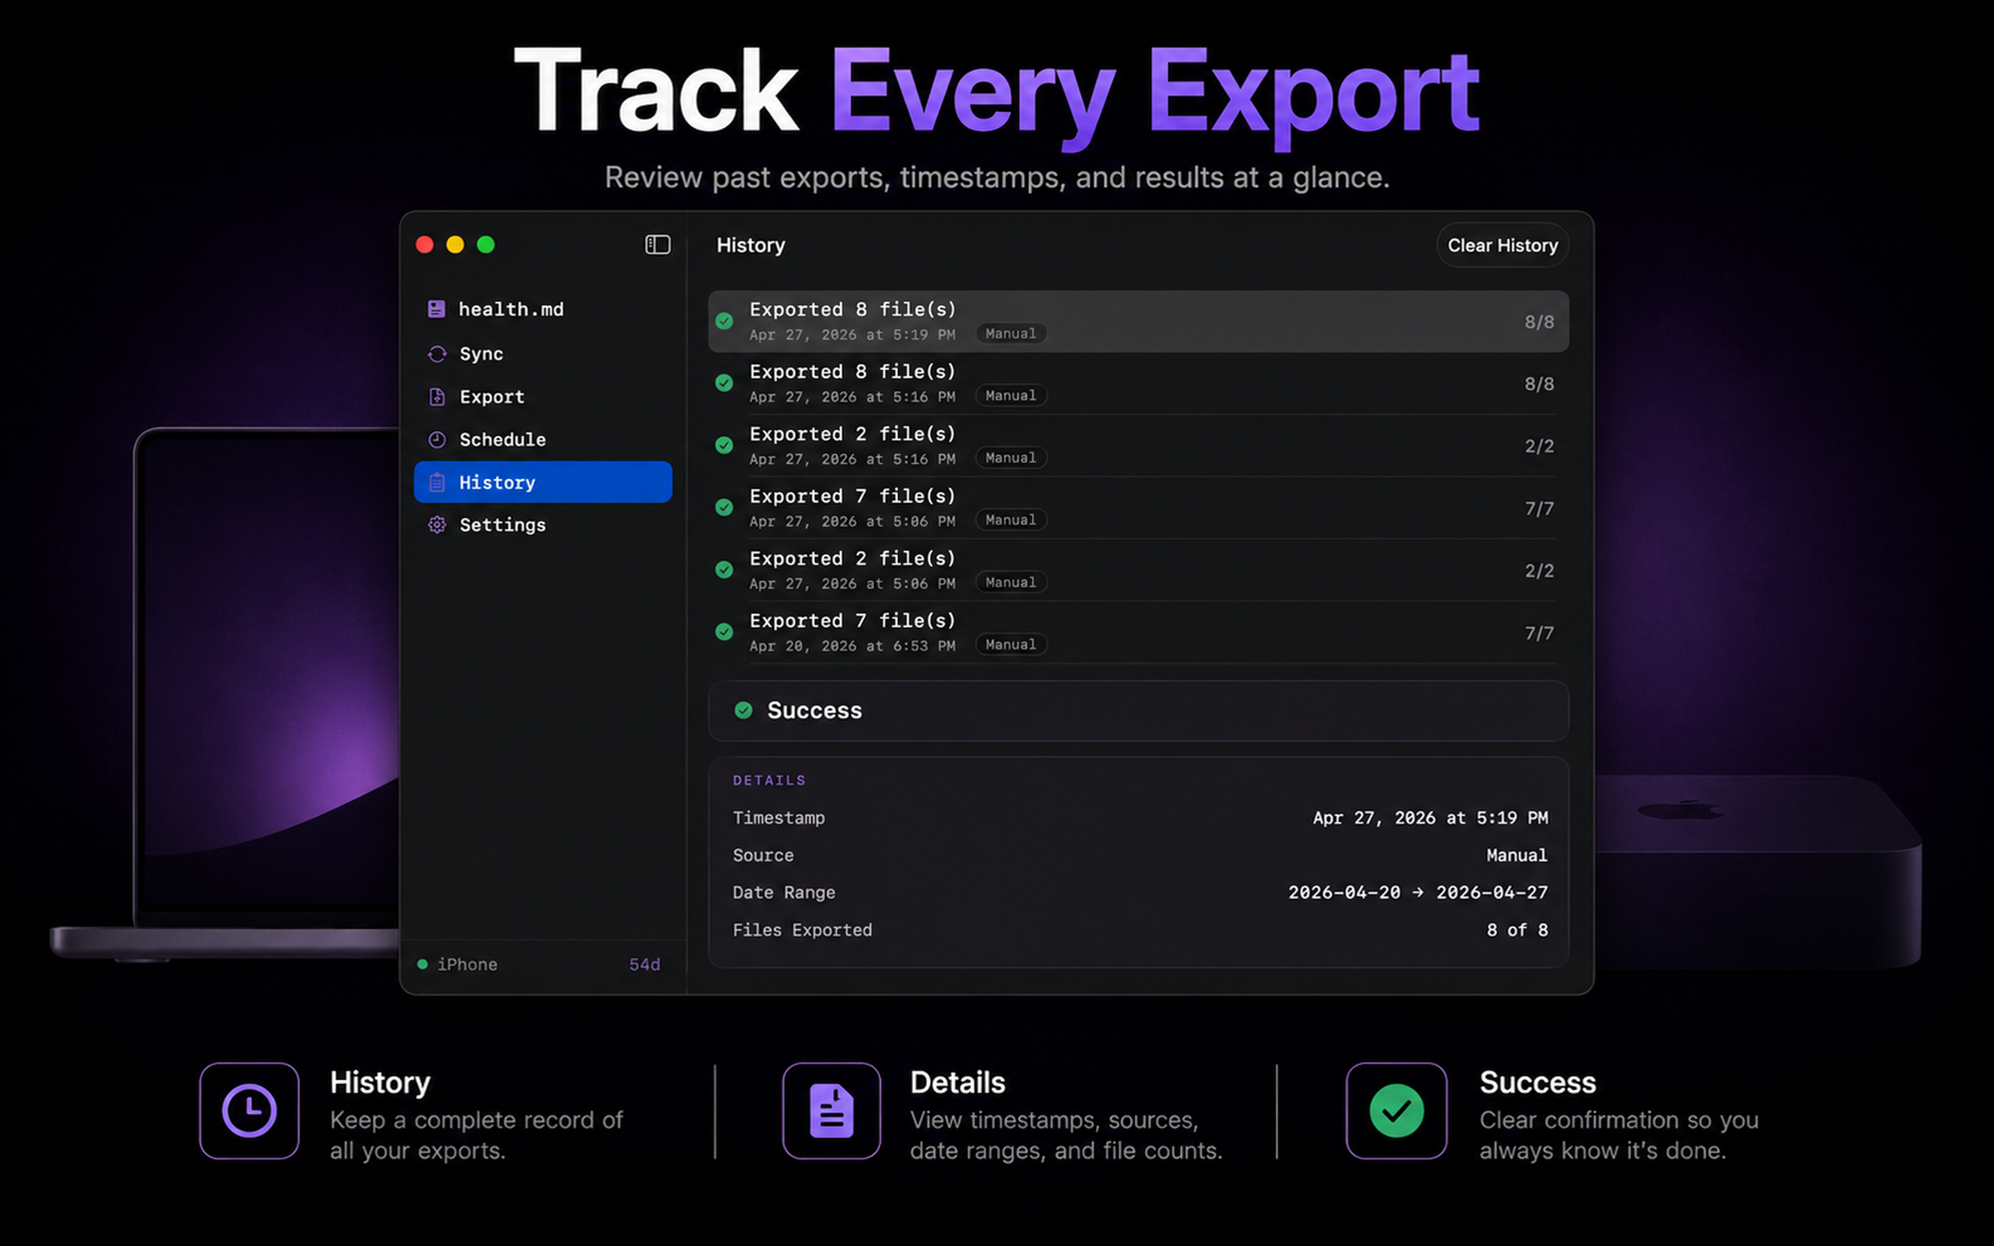Click green check on Apr 20 export

point(724,632)
